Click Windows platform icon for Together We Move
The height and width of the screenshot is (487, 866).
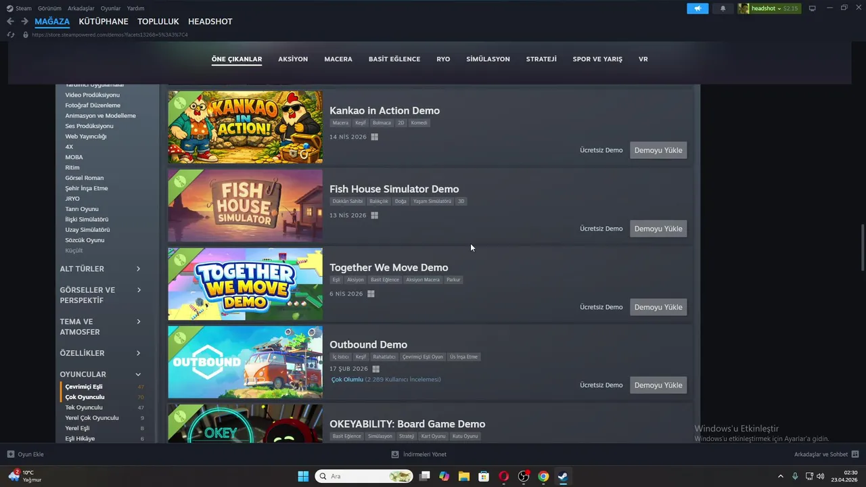(x=371, y=294)
